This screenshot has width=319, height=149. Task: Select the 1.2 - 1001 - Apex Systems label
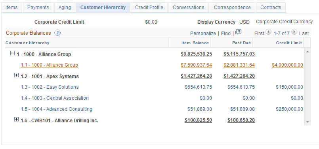[50, 76]
